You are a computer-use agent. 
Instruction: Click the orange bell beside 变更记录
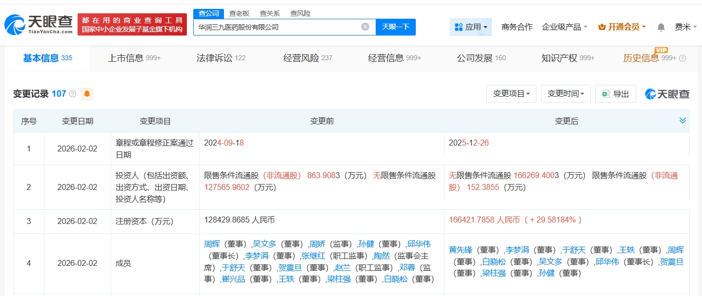click(87, 94)
